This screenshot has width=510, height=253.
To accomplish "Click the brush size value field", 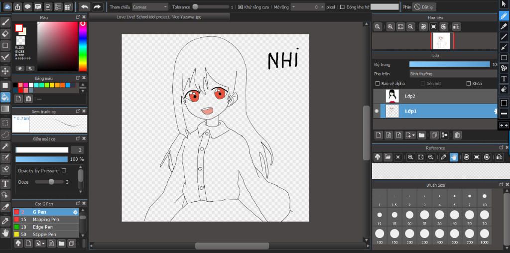I will tap(77, 150).
